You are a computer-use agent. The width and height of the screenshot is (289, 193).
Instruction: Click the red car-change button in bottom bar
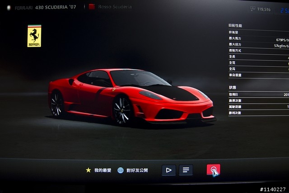(x=214, y=169)
